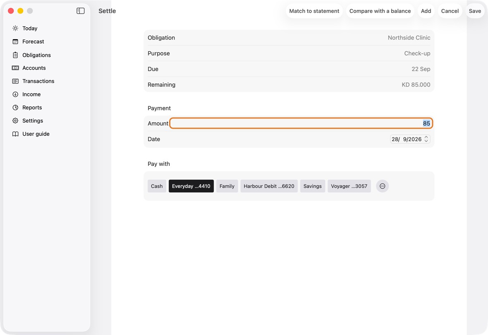Click the User guide book icon
This screenshot has height=335, width=488.
(x=15, y=134)
